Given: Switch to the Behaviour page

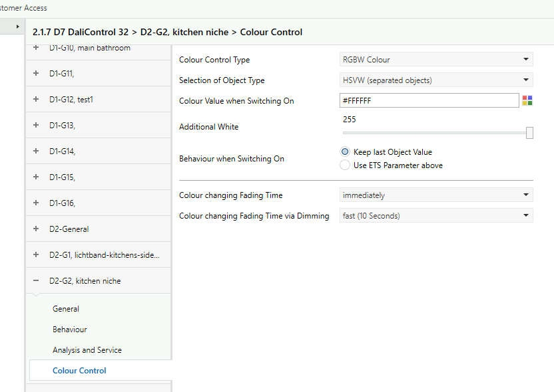Looking at the screenshot, I should (x=70, y=330).
